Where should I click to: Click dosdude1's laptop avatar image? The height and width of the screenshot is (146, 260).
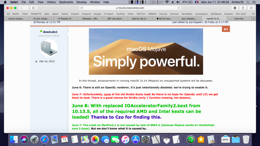pos(49,48)
